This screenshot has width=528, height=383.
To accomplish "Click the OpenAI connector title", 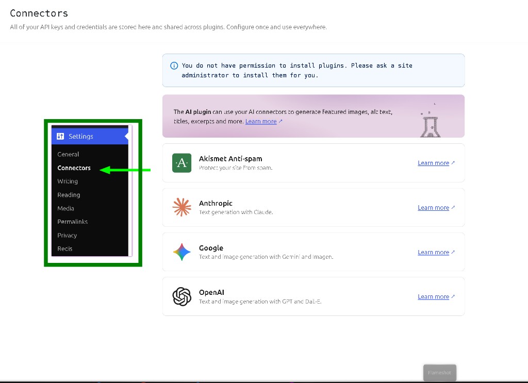I will (211, 292).
